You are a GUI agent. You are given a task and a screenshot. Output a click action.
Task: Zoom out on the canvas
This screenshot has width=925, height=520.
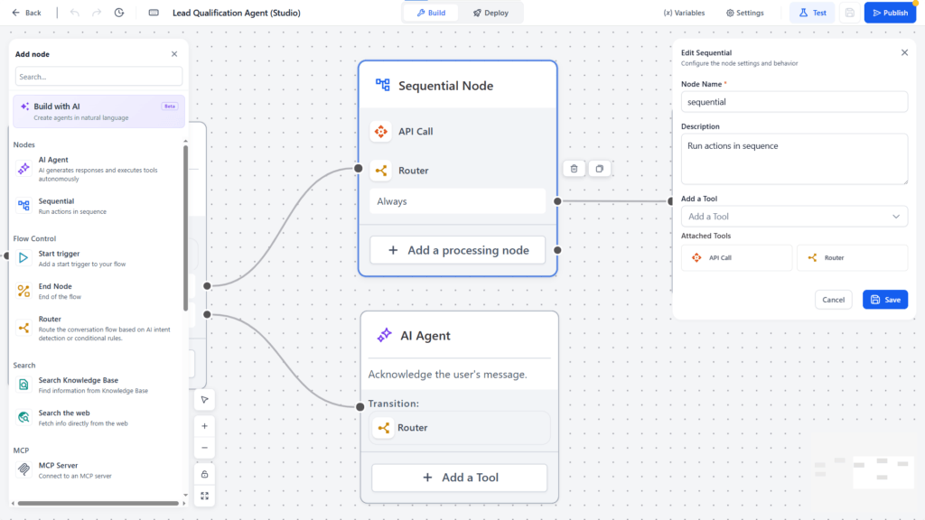click(x=205, y=448)
